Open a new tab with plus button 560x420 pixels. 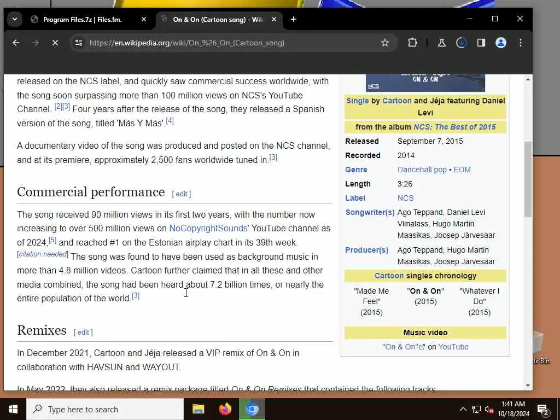point(294,19)
